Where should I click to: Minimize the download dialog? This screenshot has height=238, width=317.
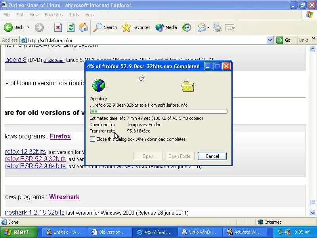point(208,66)
